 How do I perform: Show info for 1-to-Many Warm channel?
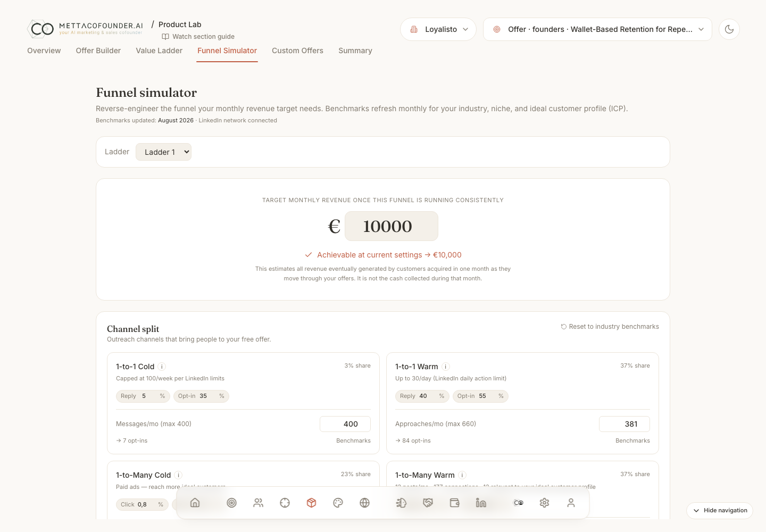pos(462,475)
